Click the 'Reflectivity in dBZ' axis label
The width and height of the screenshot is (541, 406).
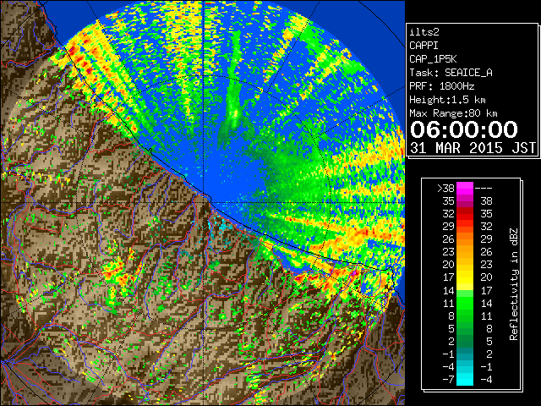click(x=514, y=284)
